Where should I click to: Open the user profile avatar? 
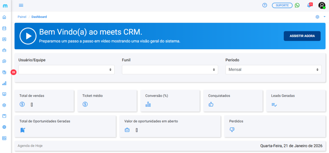(322, 5)
